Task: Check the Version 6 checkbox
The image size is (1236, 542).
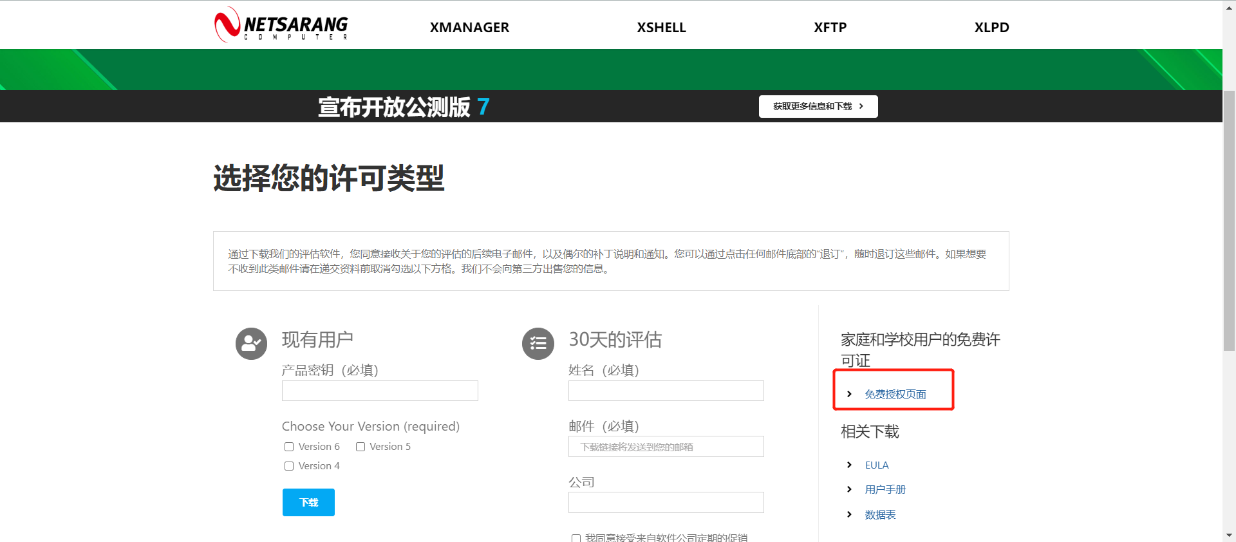Action: click(x=289, y=447)
